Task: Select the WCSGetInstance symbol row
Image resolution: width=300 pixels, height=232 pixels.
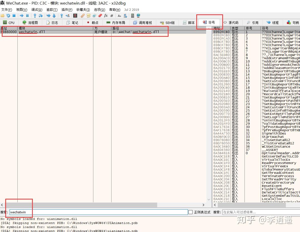Action: coord(256,146)
